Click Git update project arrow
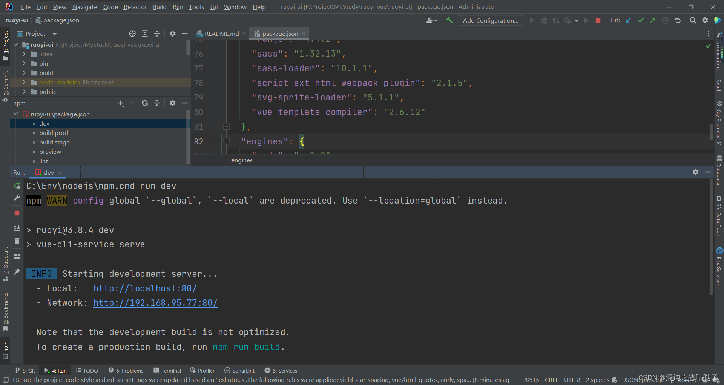The width and height of the screenshot is (724, 385). [x=628, y=20]
